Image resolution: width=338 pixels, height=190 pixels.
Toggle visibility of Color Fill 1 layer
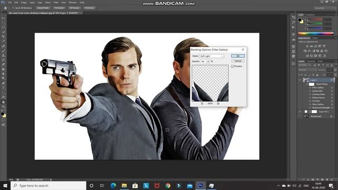click(x=300, y=111)
